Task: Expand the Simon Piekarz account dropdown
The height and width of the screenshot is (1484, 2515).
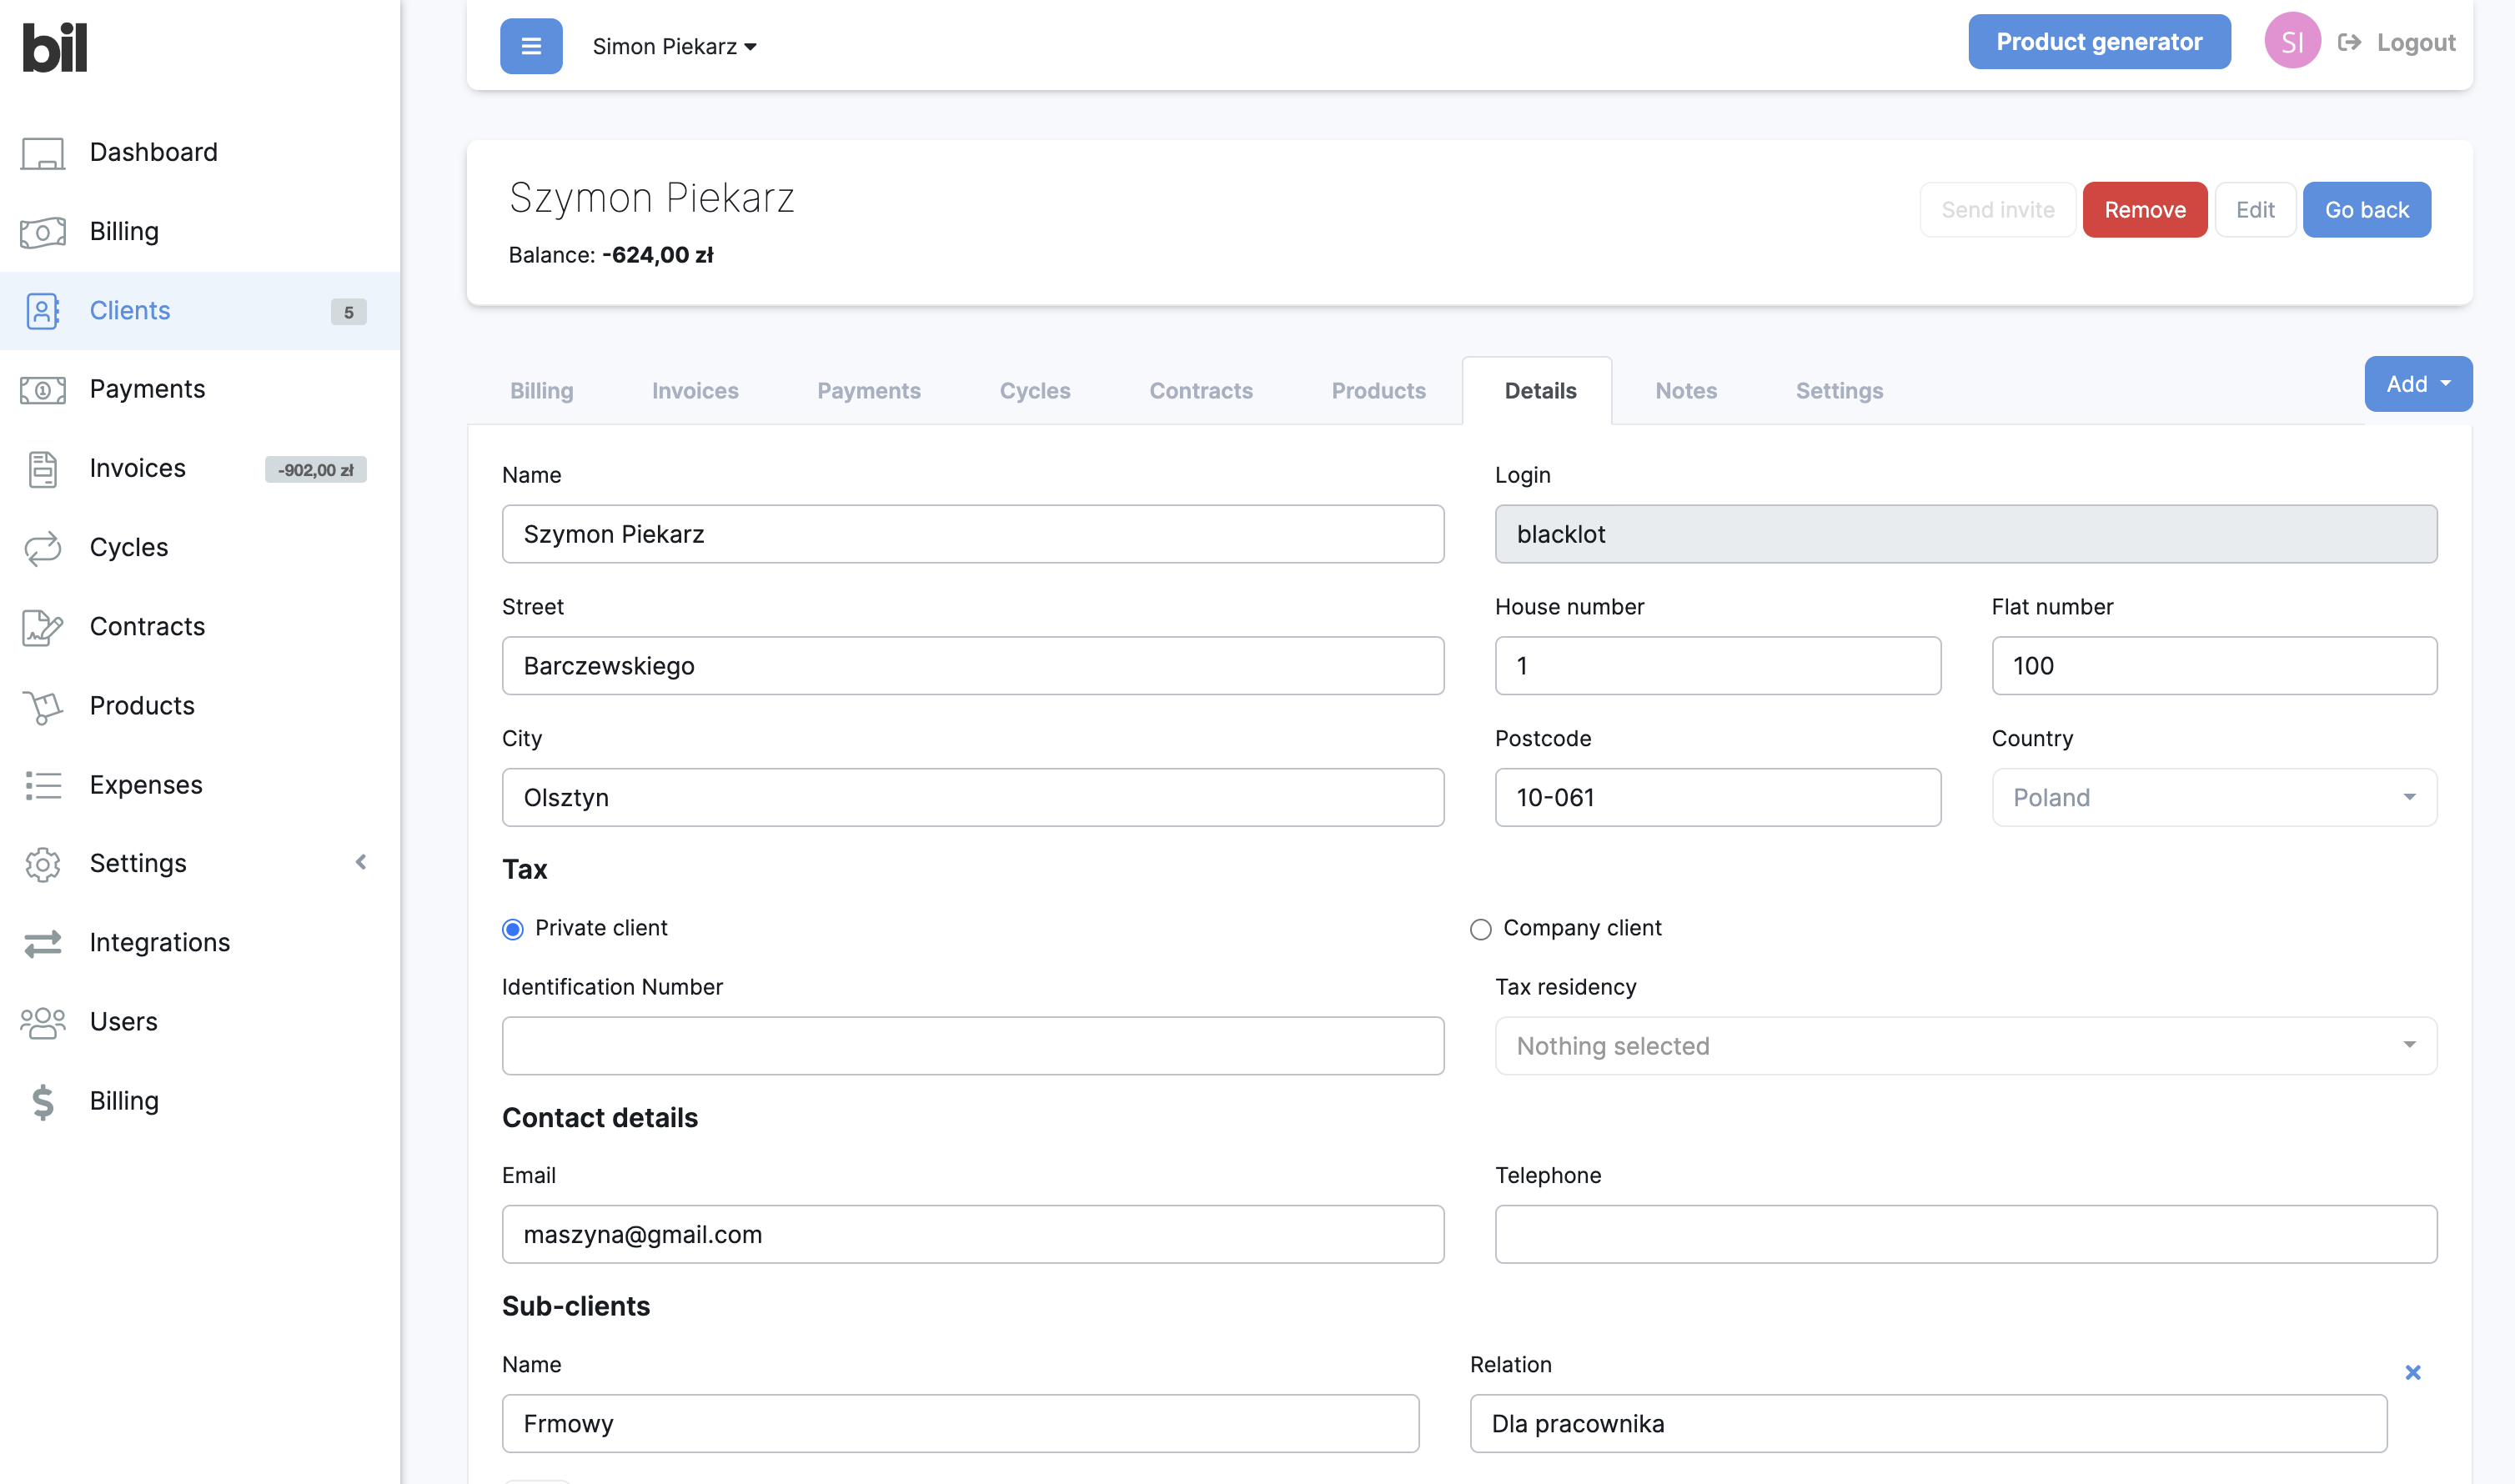Action: (674, 47)
